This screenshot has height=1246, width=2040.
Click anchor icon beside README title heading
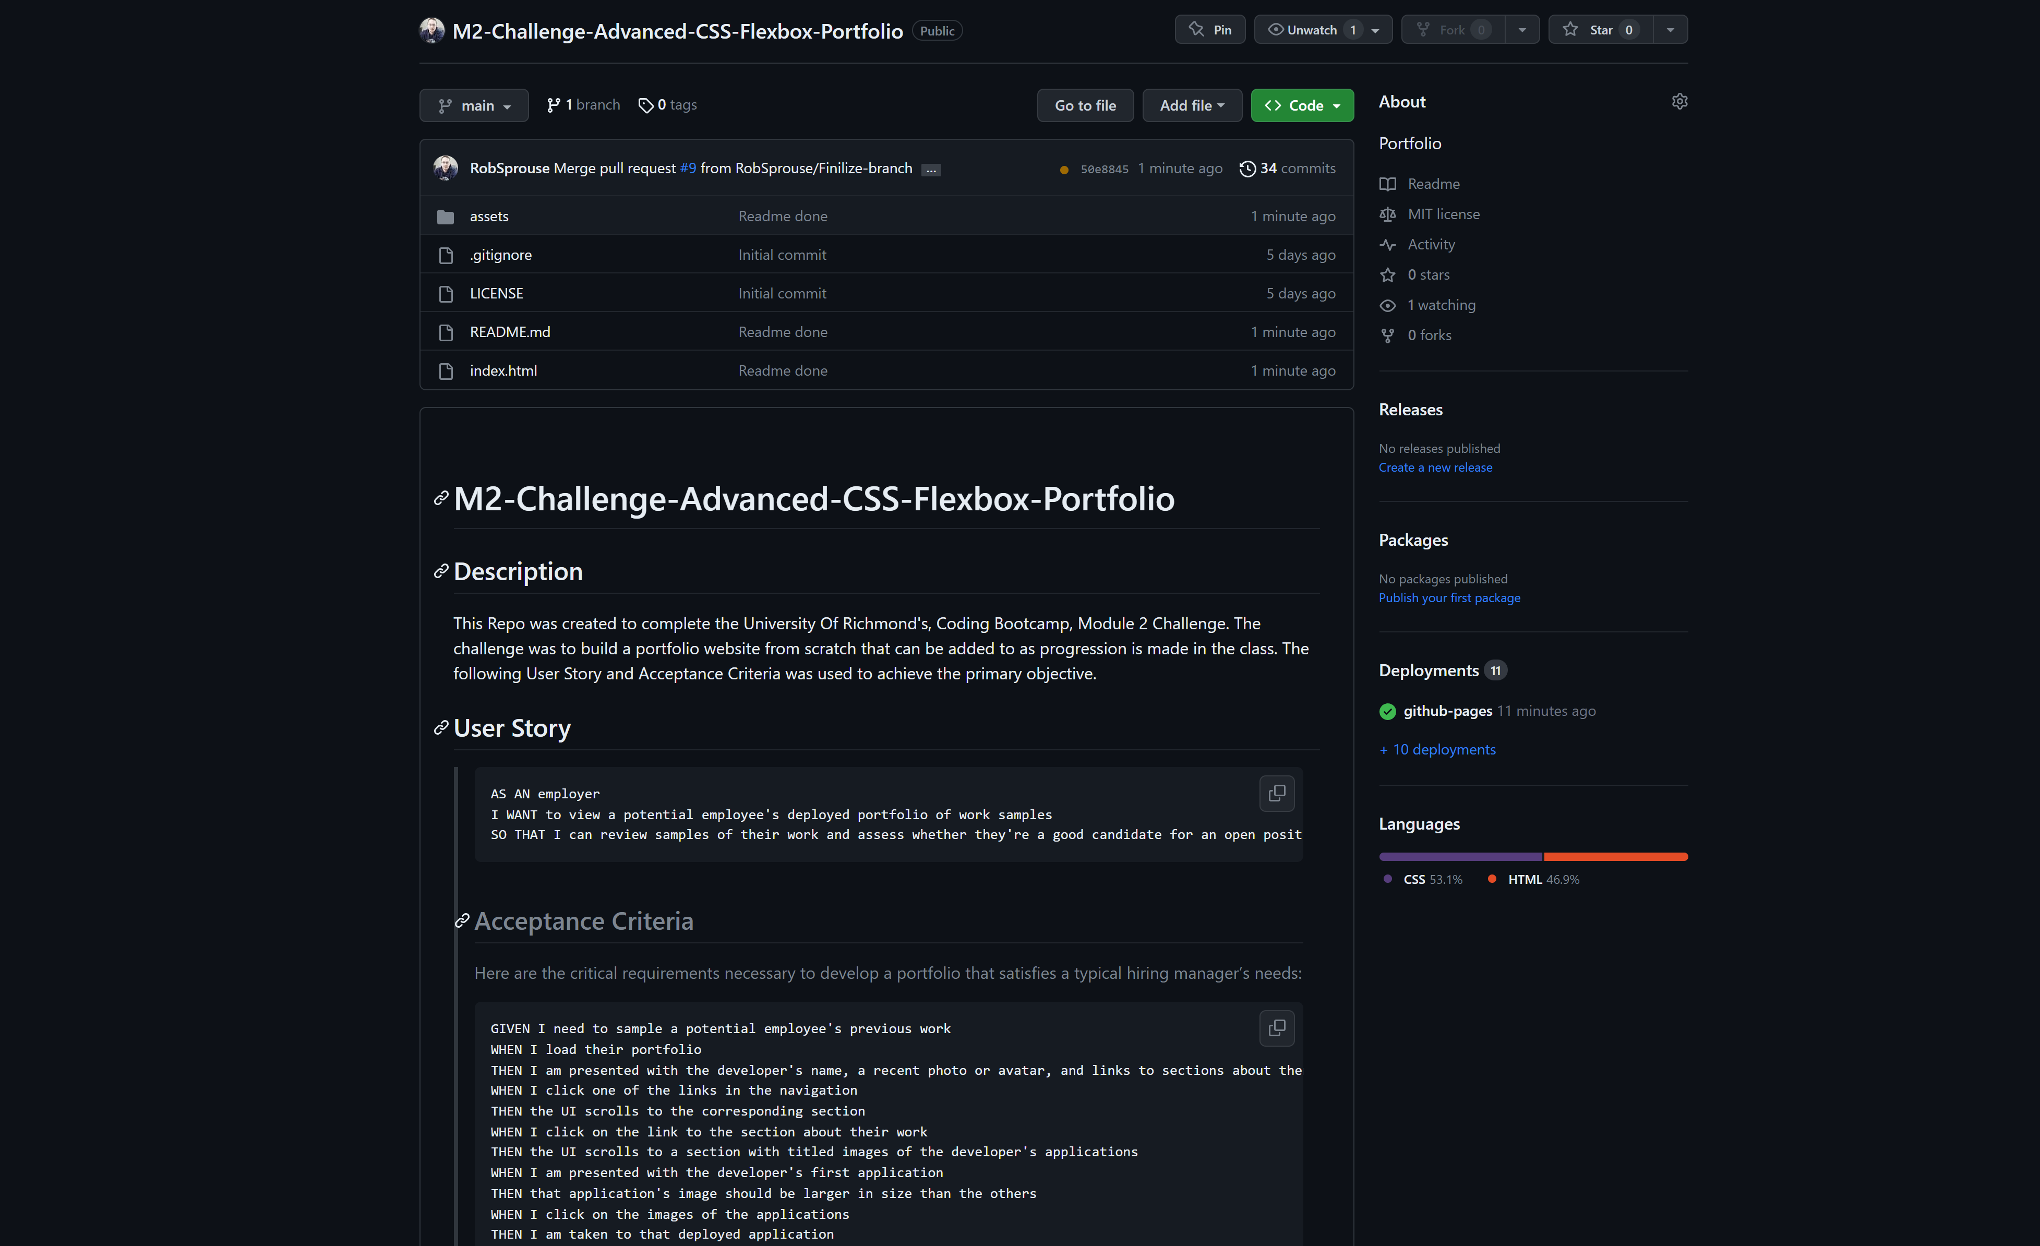[440, 498]
